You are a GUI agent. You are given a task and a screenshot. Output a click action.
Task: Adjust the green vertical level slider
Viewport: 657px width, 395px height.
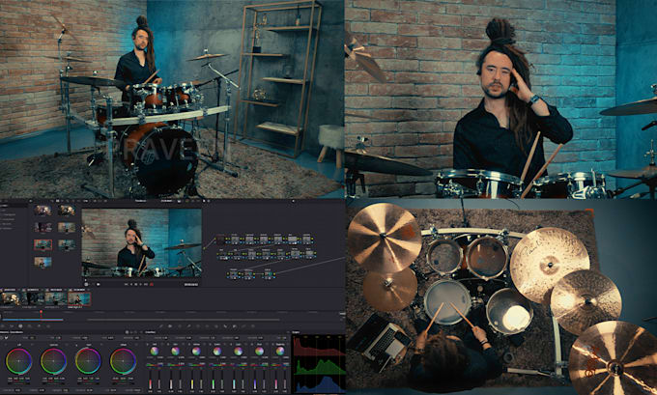[x=214, y=381]
